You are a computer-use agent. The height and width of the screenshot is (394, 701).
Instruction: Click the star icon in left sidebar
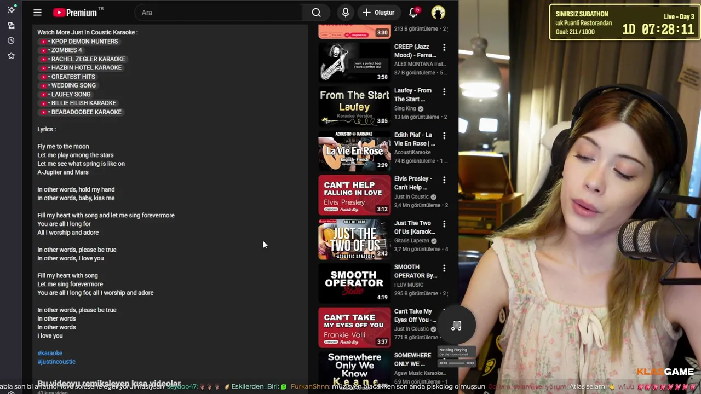11,55
